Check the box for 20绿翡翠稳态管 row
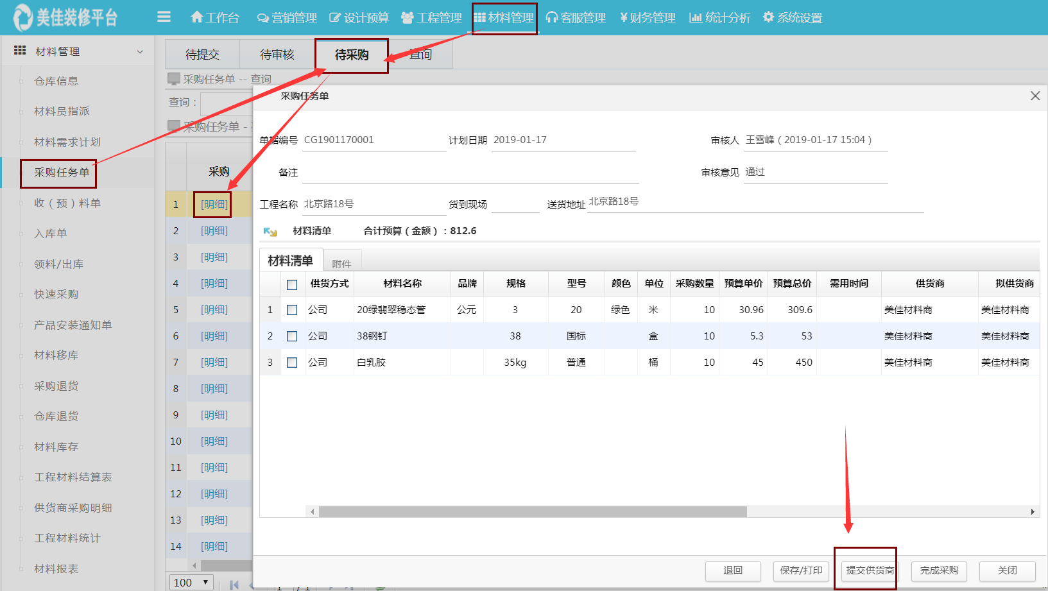 click(292, 310)
